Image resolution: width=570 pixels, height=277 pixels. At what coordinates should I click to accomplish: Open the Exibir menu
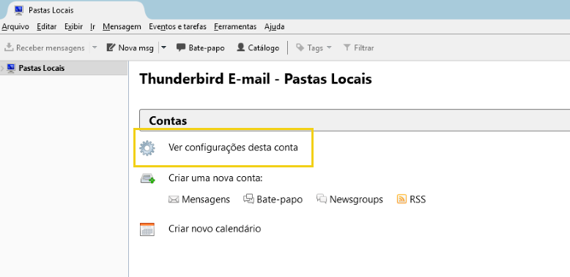pos(74,26)
